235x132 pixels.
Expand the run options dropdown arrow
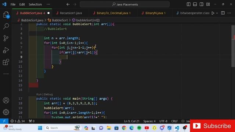point(217,13)
